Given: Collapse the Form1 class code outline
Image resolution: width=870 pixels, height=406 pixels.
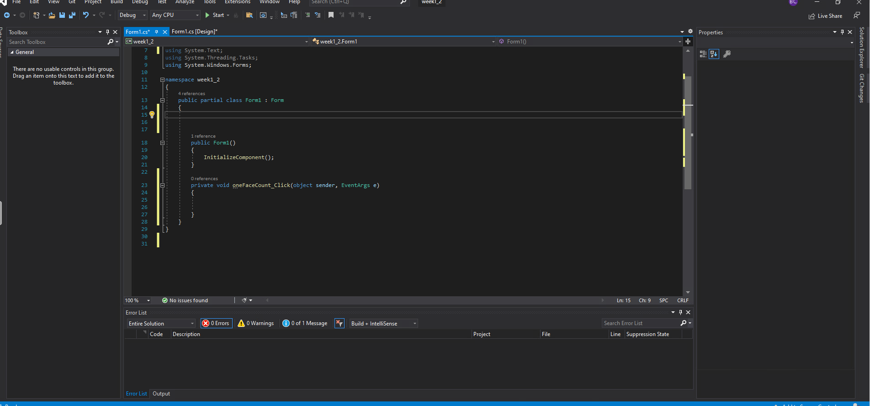Looking at the screenshot, I should pyautogui.click(x=162, y=100).
